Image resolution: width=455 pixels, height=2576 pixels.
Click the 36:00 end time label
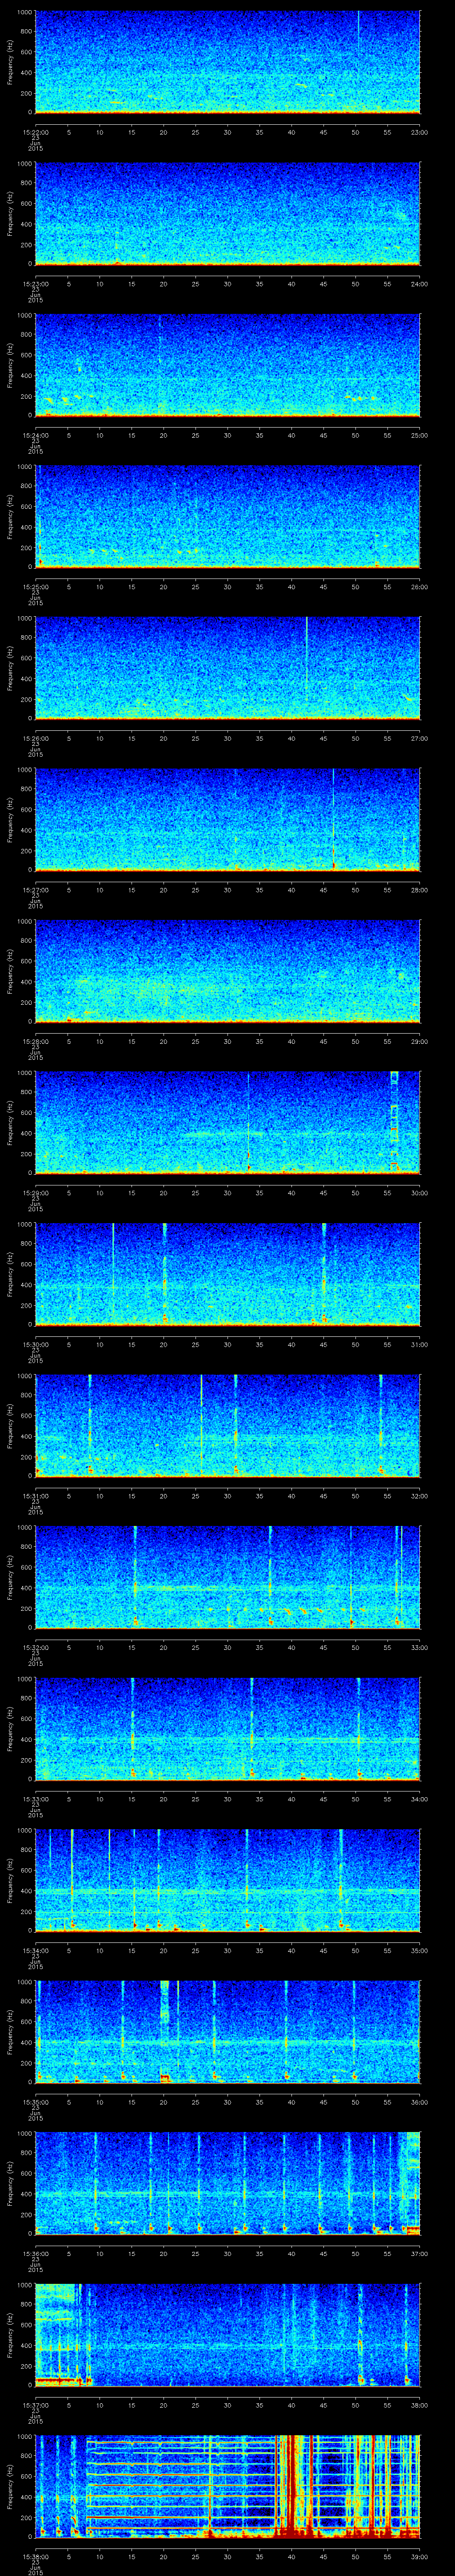[x=419, y=2102]
